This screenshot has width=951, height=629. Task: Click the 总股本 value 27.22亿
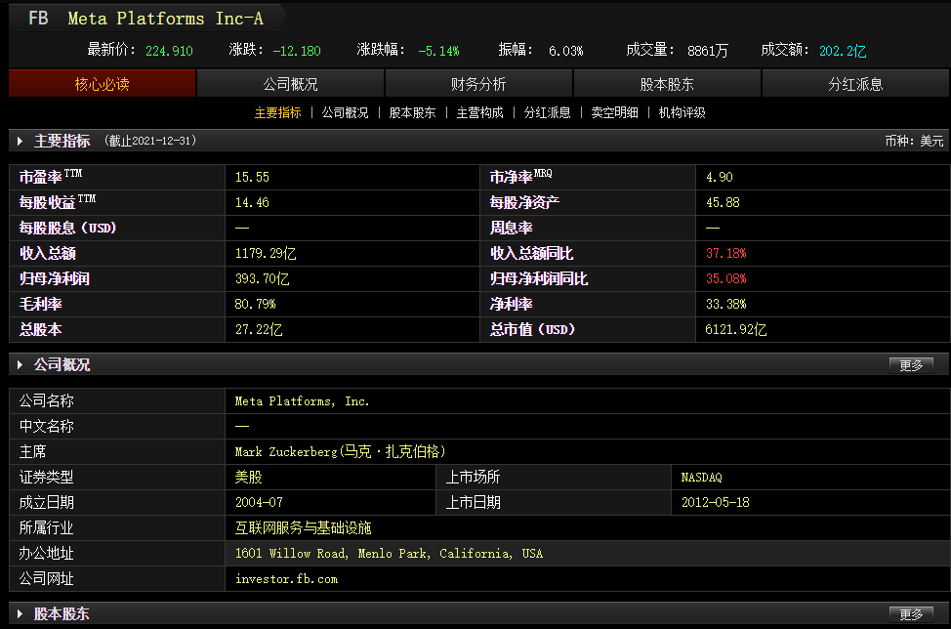(259, 330)
